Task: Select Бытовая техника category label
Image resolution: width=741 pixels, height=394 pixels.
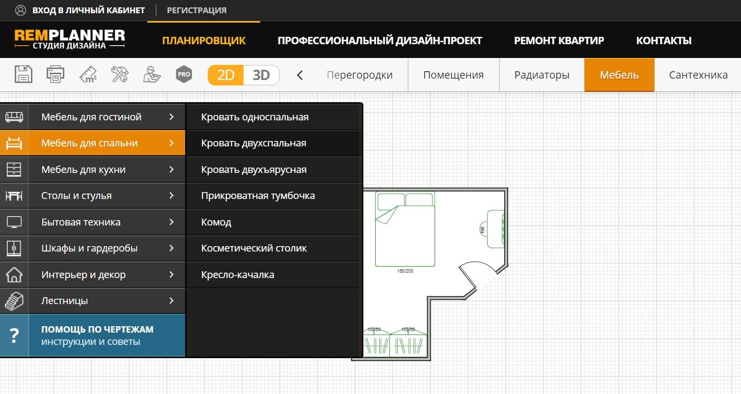Action: click(81, 222)
